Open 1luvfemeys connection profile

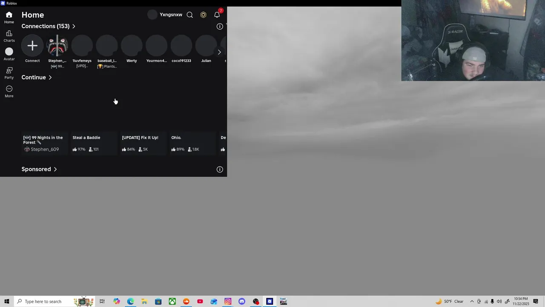click(x=82, y=46)
